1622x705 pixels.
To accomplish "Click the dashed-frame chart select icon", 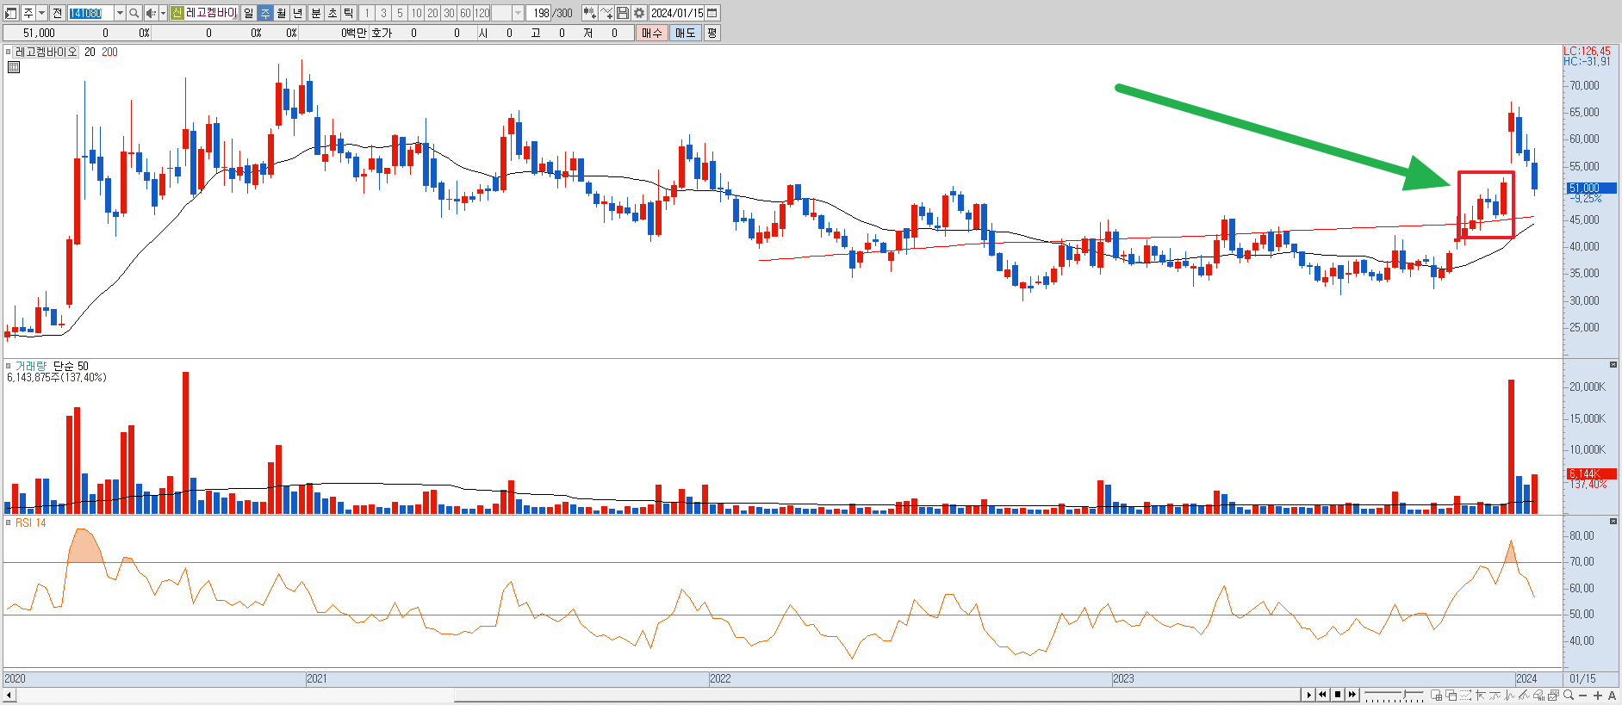I will point(1465,695).
